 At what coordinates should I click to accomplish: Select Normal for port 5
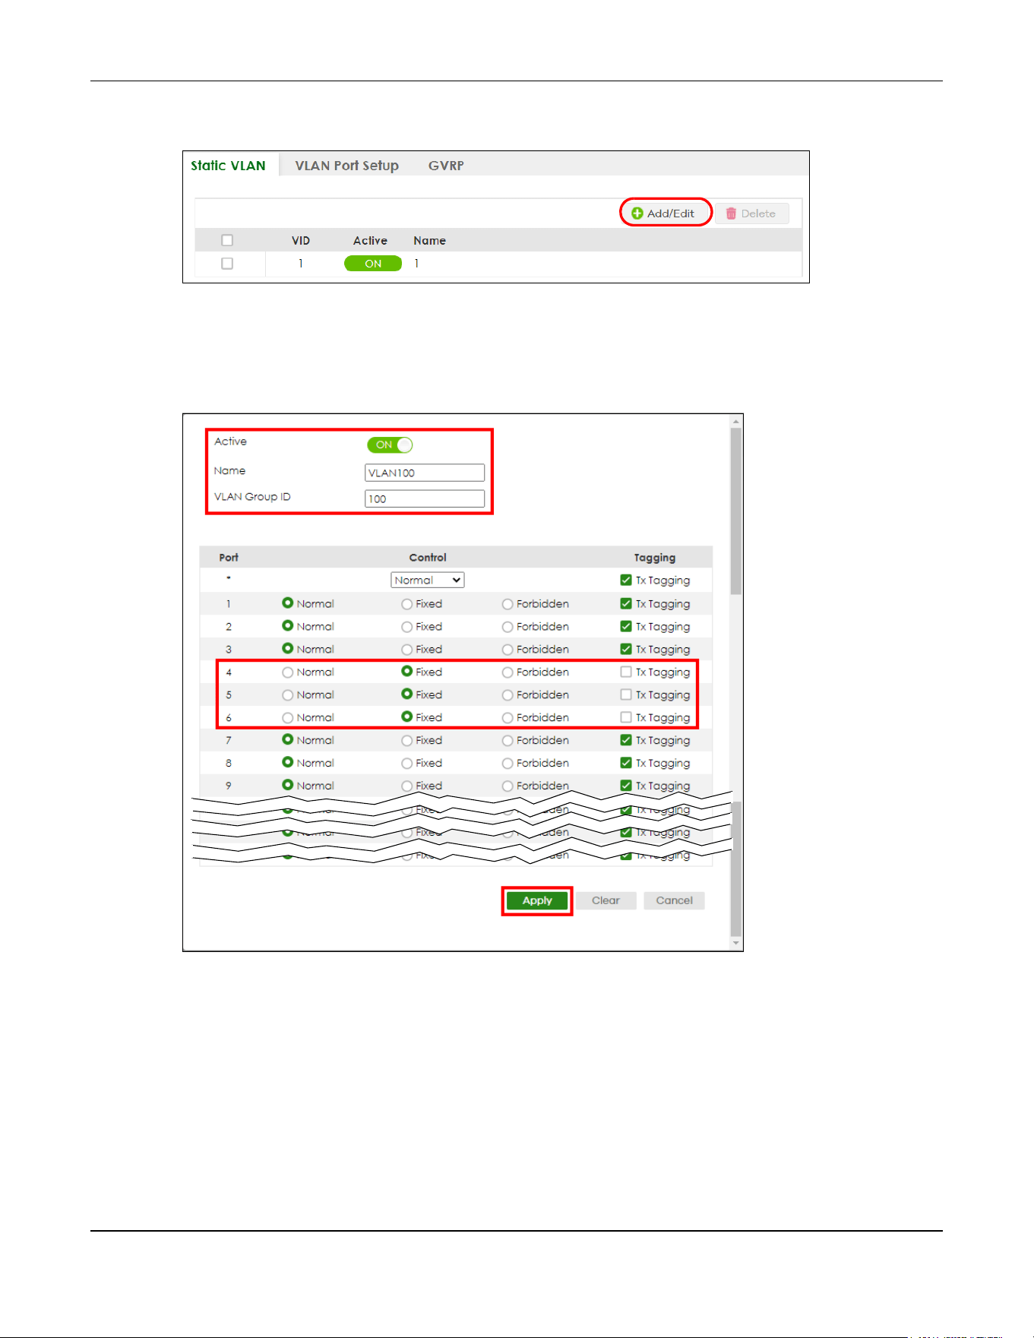coord(287,695)
